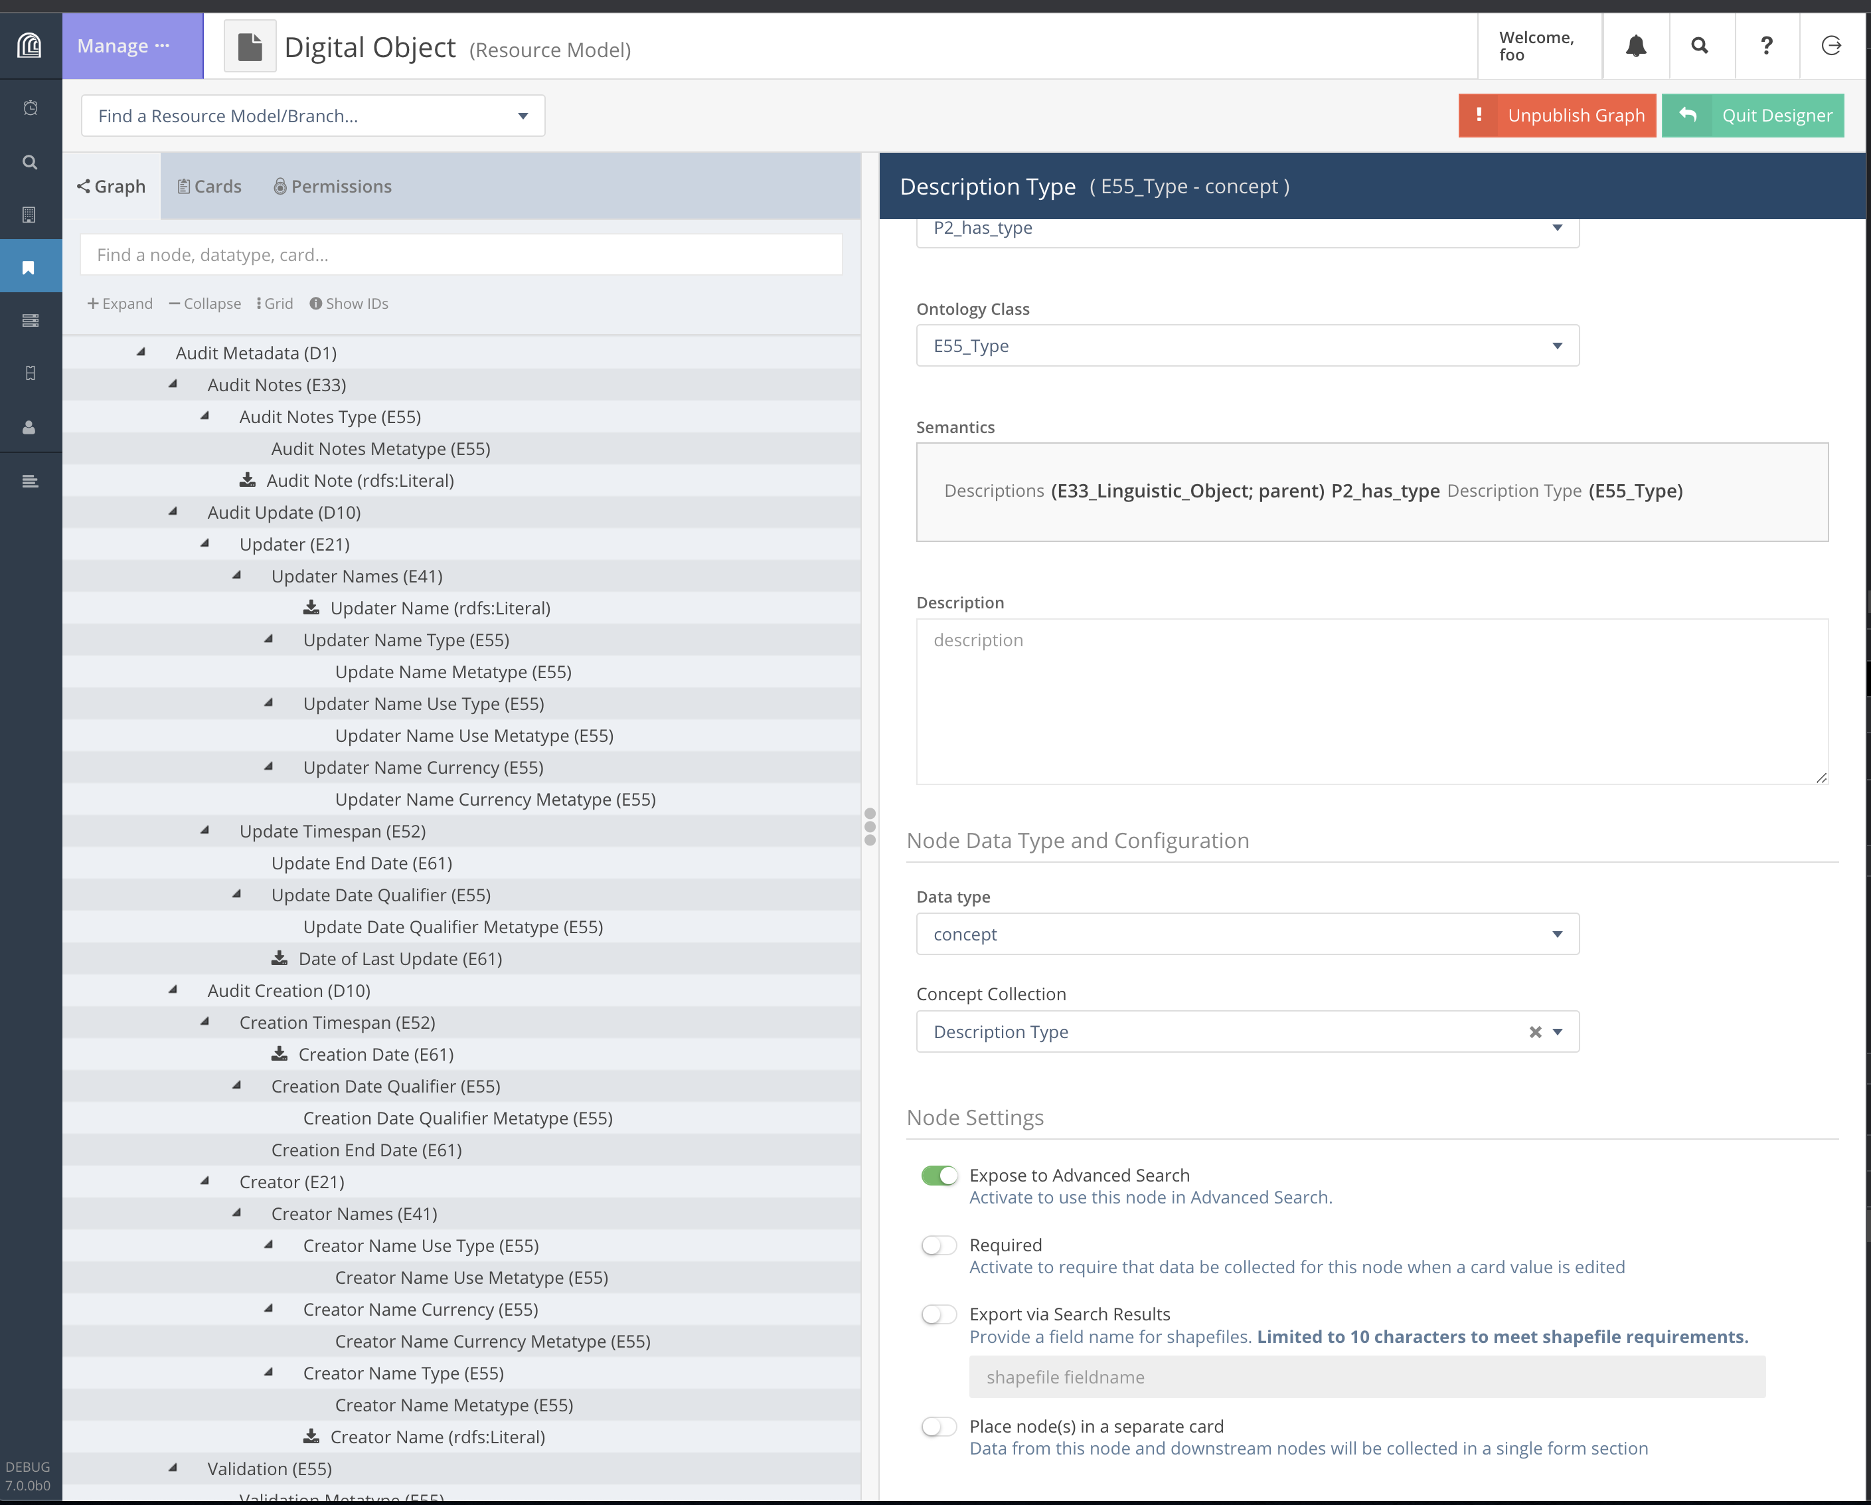Image resolution: width=1871 pixels, height=1505 pixels.
Task: Click the search magnifier icon in top bar
Action: pos(1699,46)
